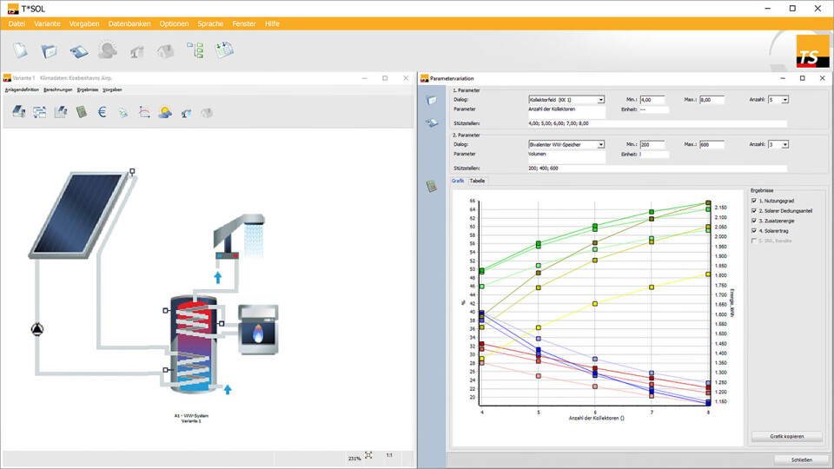Click the calculator icon in variant toolbar

point(81,112)
